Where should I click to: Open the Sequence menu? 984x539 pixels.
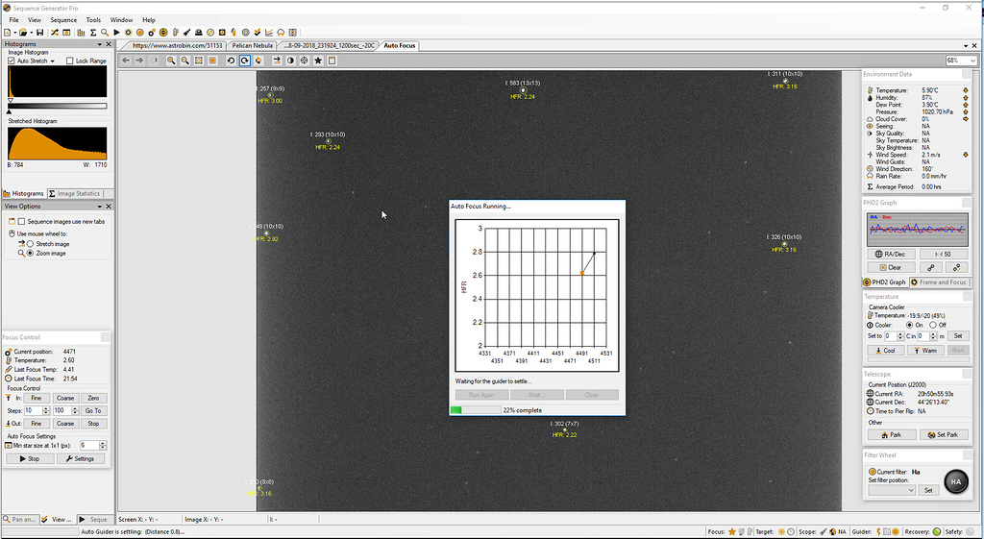pos(63,20)
